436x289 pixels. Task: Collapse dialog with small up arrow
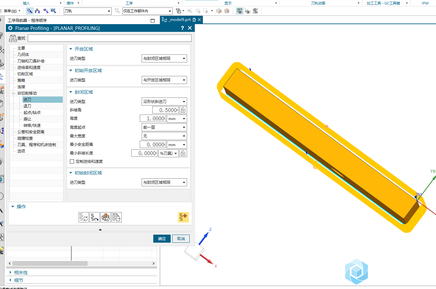click(100, 229)
